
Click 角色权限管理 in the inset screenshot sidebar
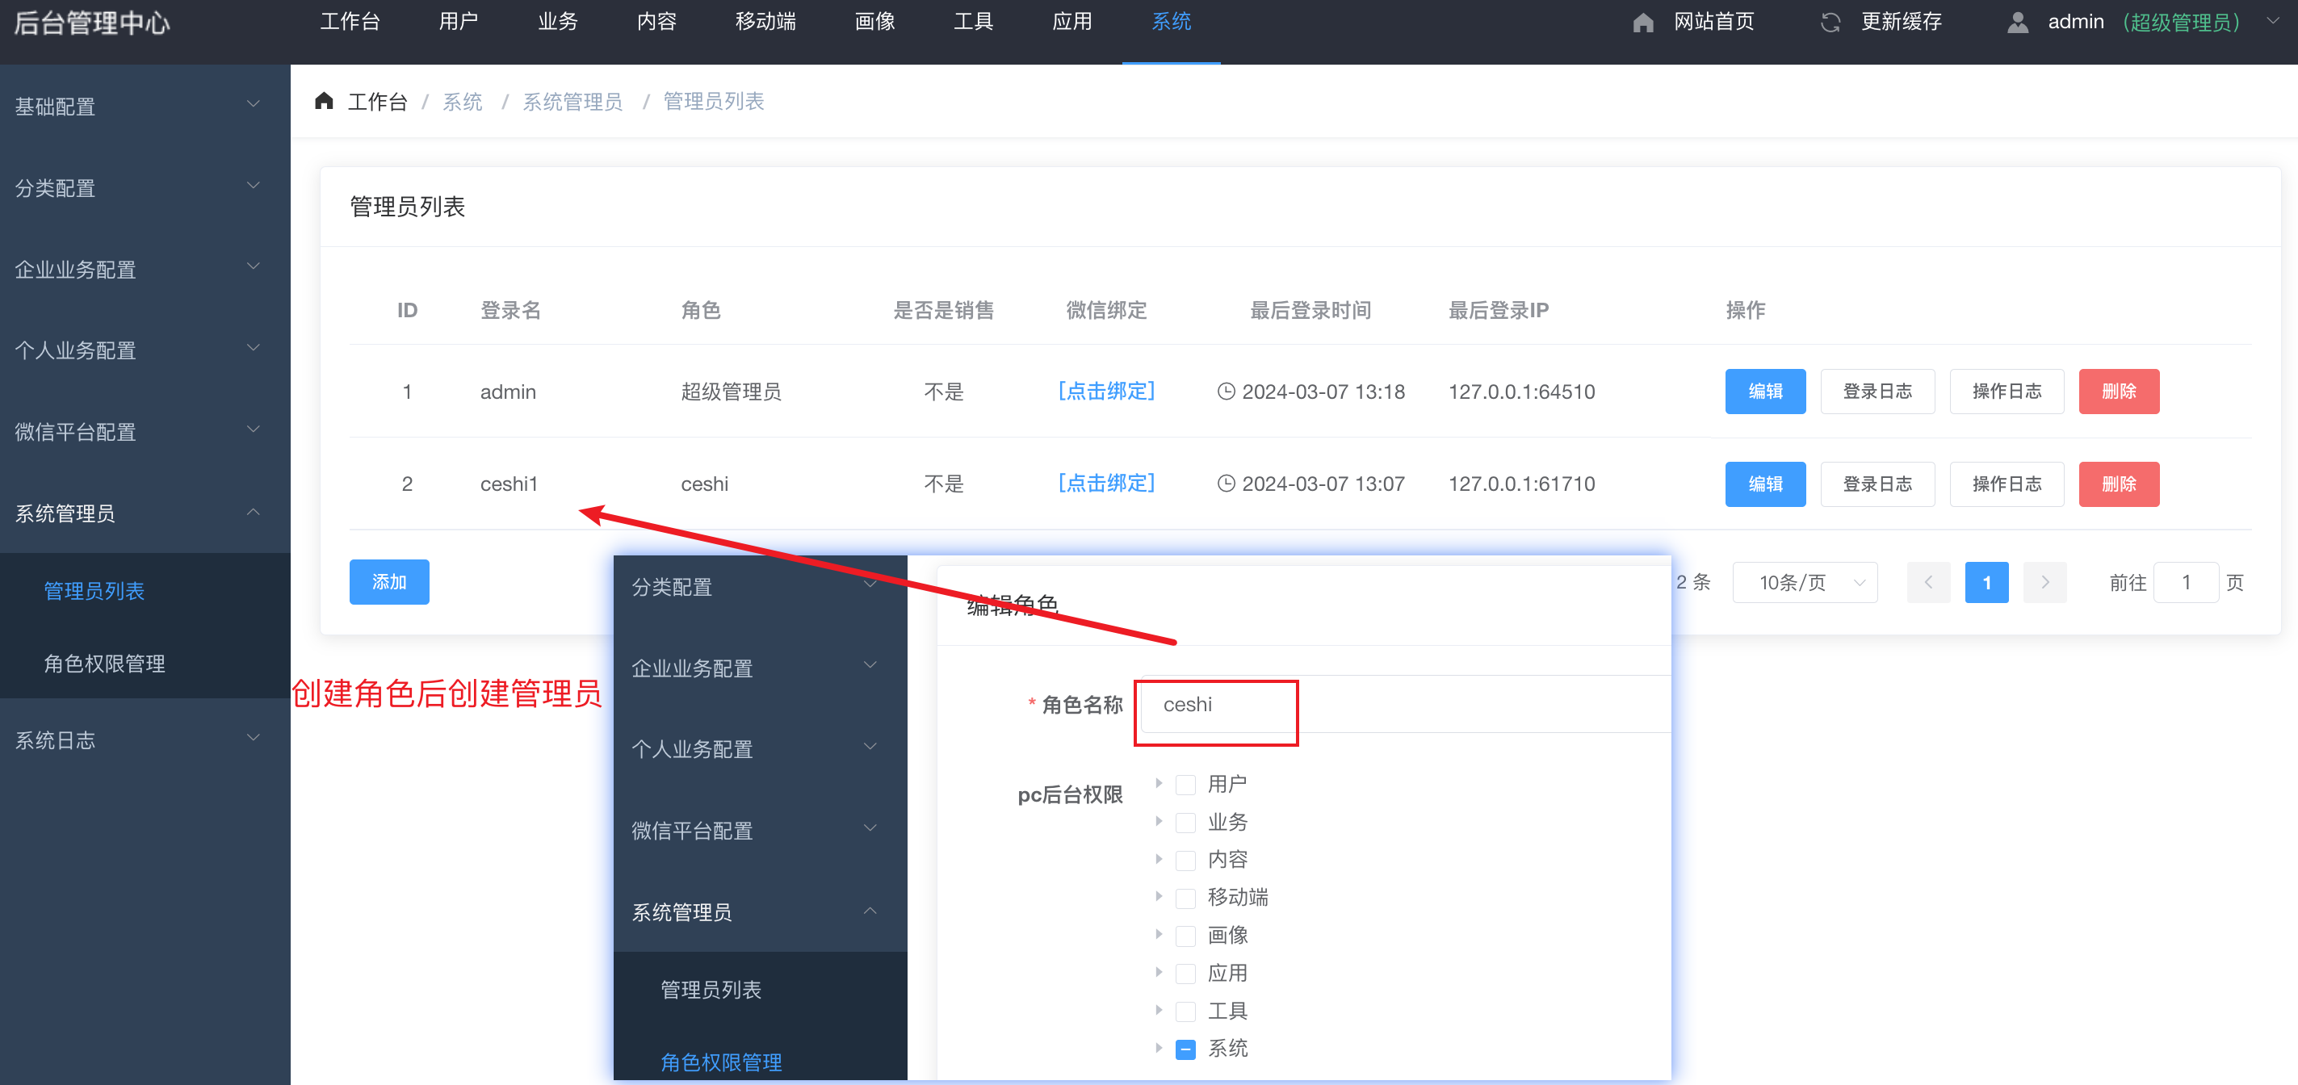(x=721, y=1062)
